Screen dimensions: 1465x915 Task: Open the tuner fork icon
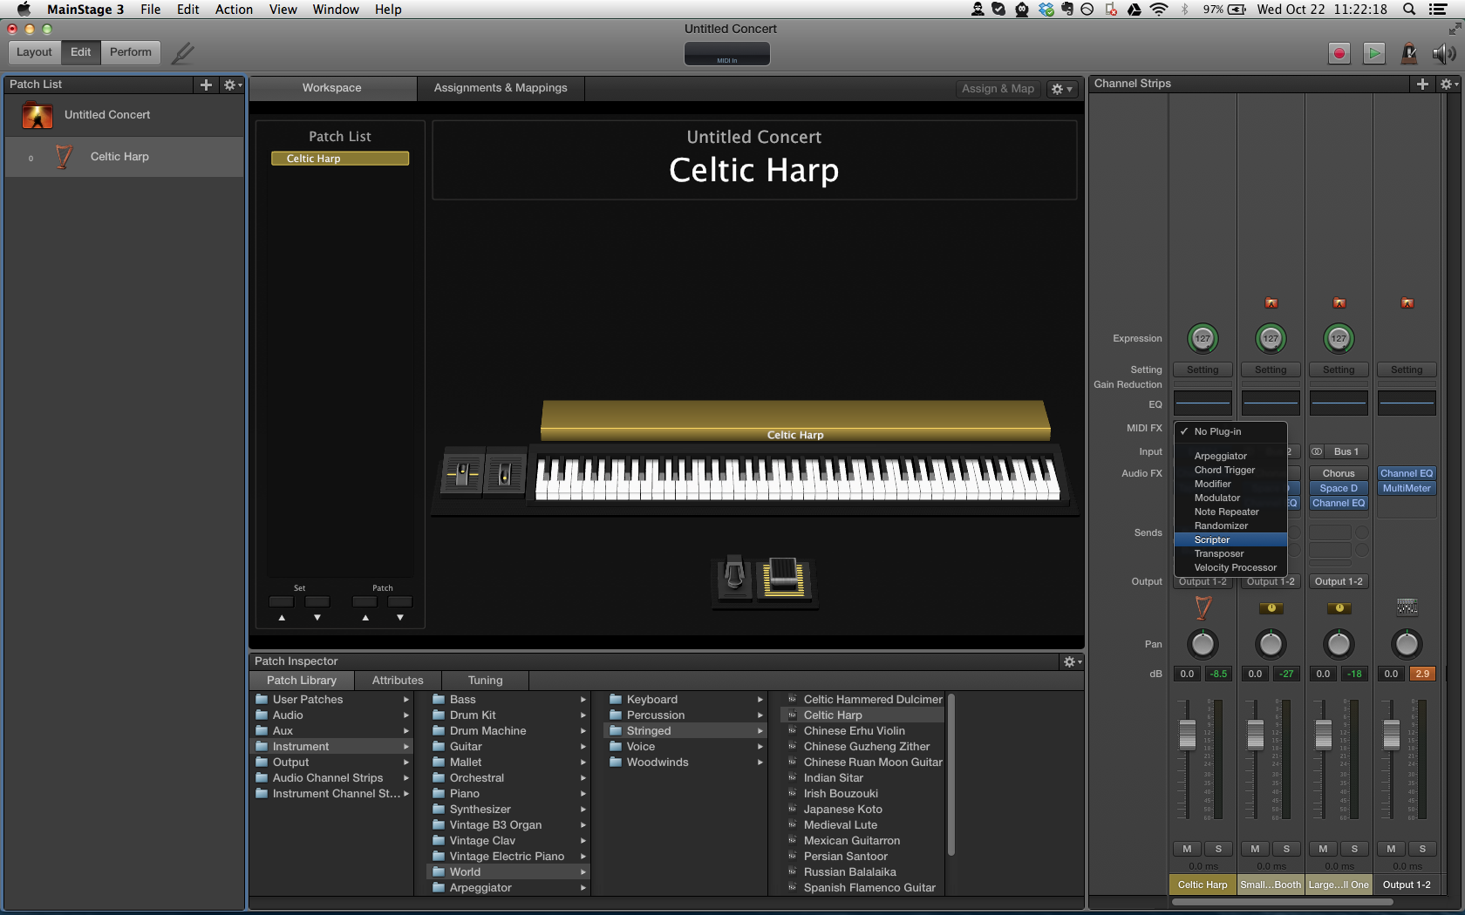click(x=182, y=52)
